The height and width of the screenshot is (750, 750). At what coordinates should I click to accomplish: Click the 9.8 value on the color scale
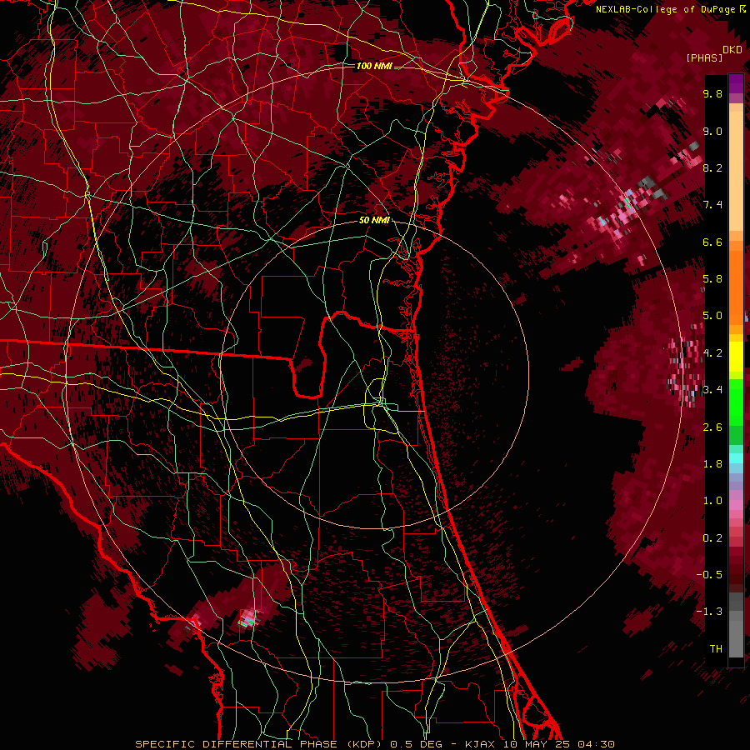pyautogui.click(x=712, y=93)
